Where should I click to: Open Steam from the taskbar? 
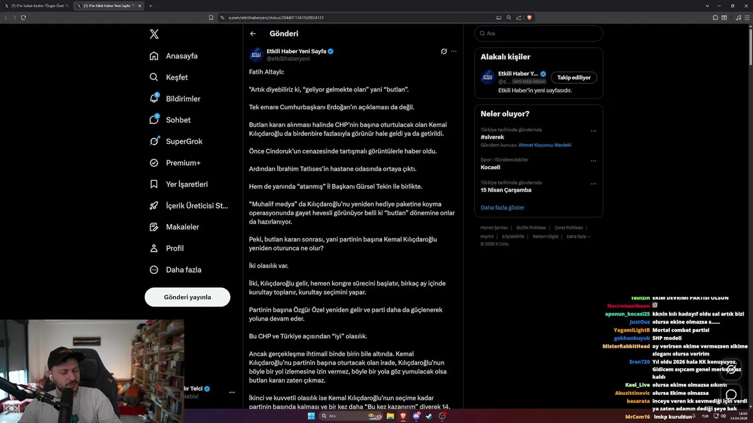click(429, 416)
